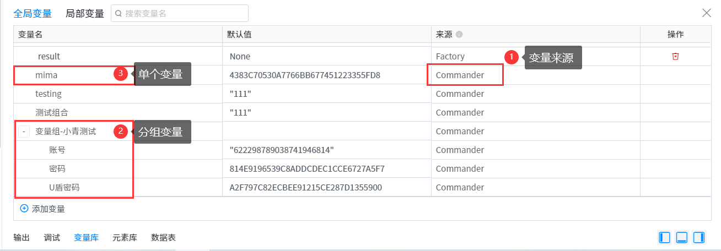Screen dimensions: 721x251
Task: Switch to the 局部变量 tab
Action: (84, 13)
